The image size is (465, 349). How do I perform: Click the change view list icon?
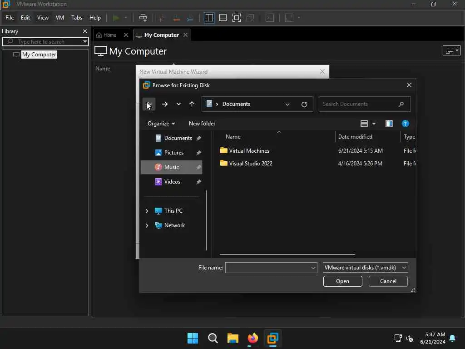tap(364, 124)
